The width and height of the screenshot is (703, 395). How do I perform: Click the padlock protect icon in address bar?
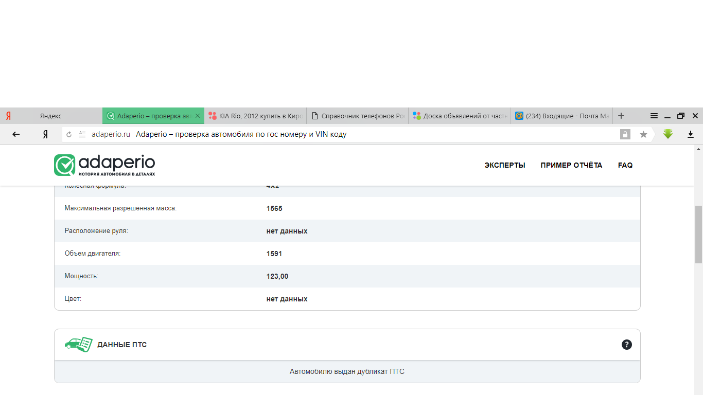pyautogui.click(x=625, y=134)
